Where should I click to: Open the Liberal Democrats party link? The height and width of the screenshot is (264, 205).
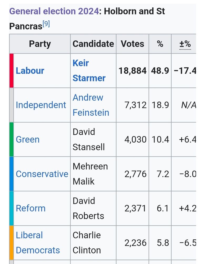tap(38, 243)
